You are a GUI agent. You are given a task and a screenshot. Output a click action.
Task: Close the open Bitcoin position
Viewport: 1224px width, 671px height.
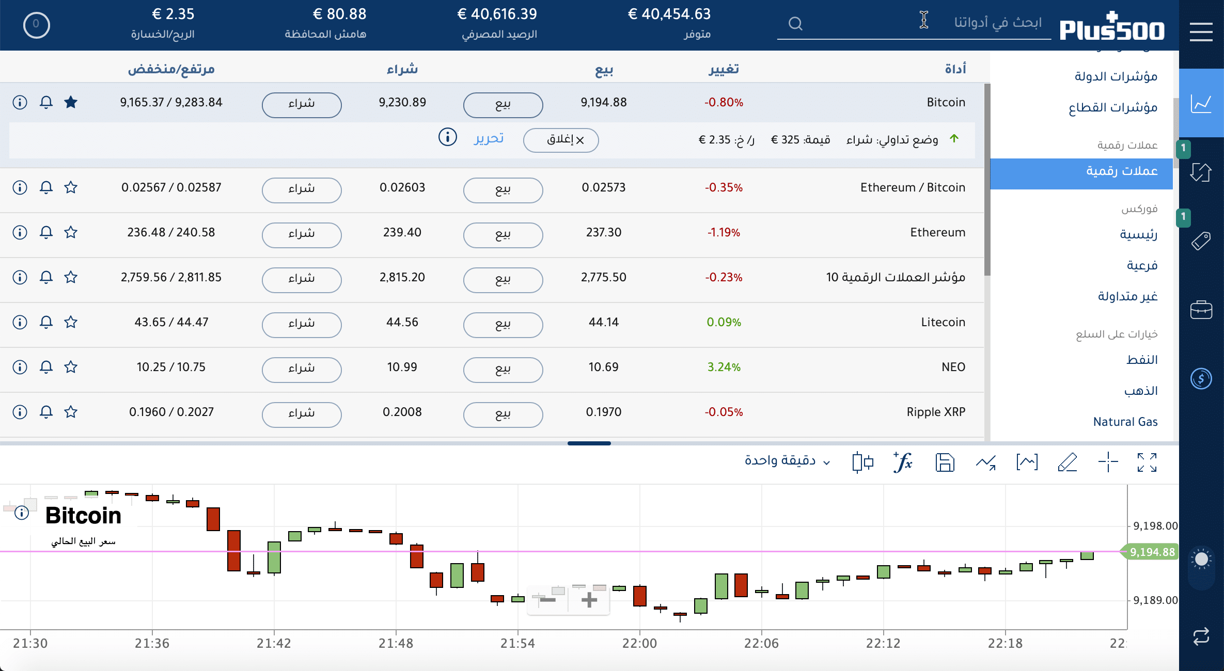[561, 140]
